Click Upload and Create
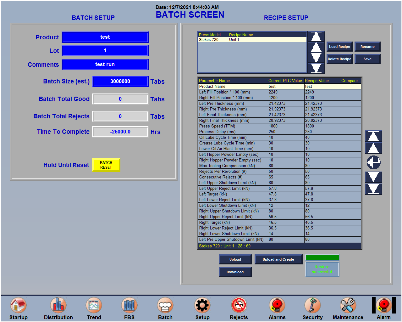The width and height of the screenshot is (402, 322). pyautogui.click(x=278, y=259)
